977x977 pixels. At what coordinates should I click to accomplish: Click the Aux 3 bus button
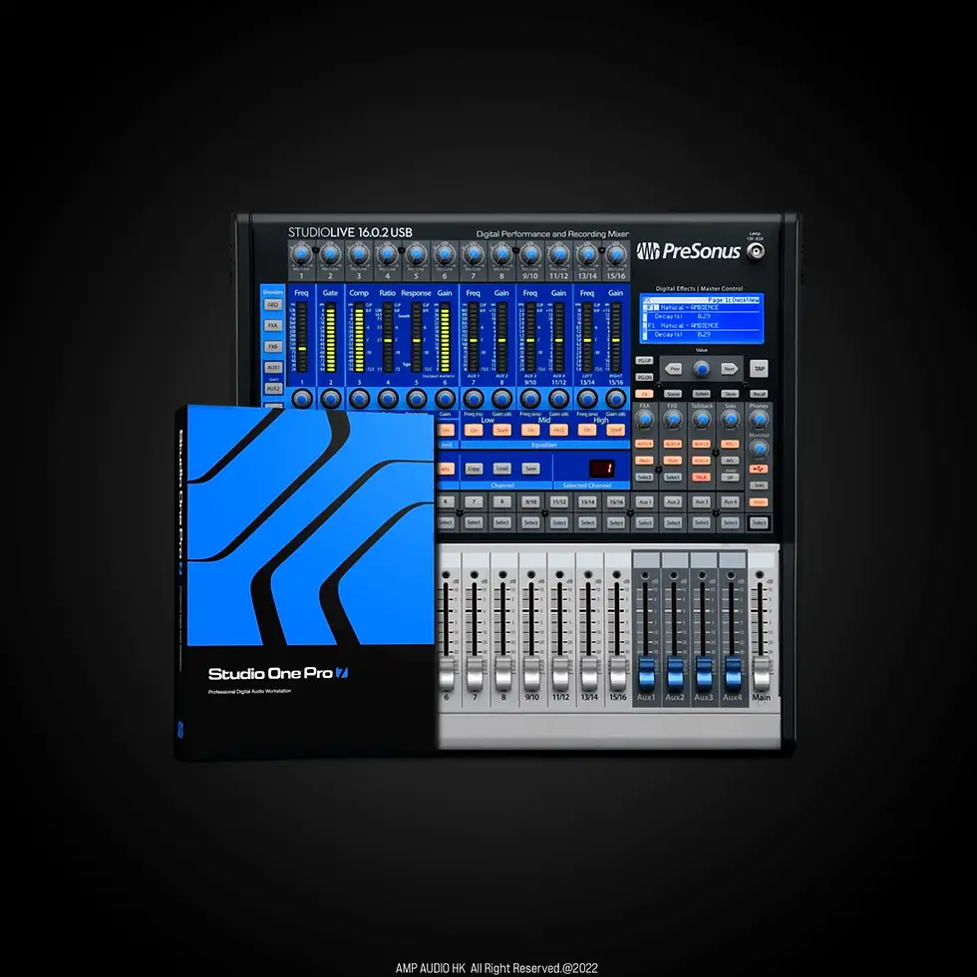(x=701, y=501)
